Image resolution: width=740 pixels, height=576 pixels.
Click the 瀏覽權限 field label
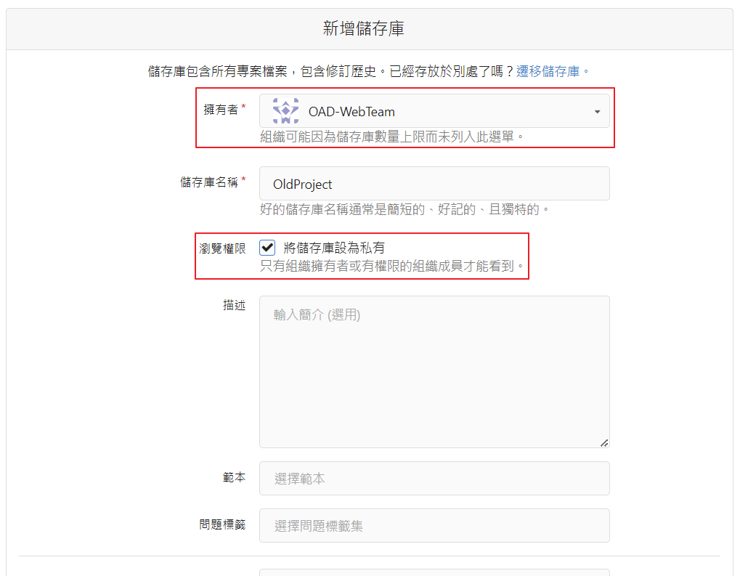point(222,248)
